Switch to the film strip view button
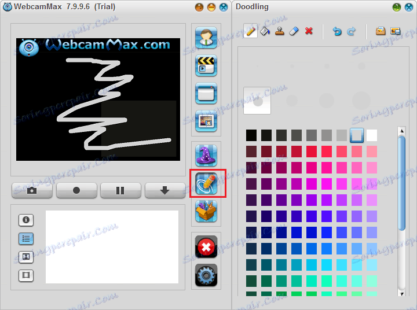Screen dimensions: 417x310 coord(26,275)
